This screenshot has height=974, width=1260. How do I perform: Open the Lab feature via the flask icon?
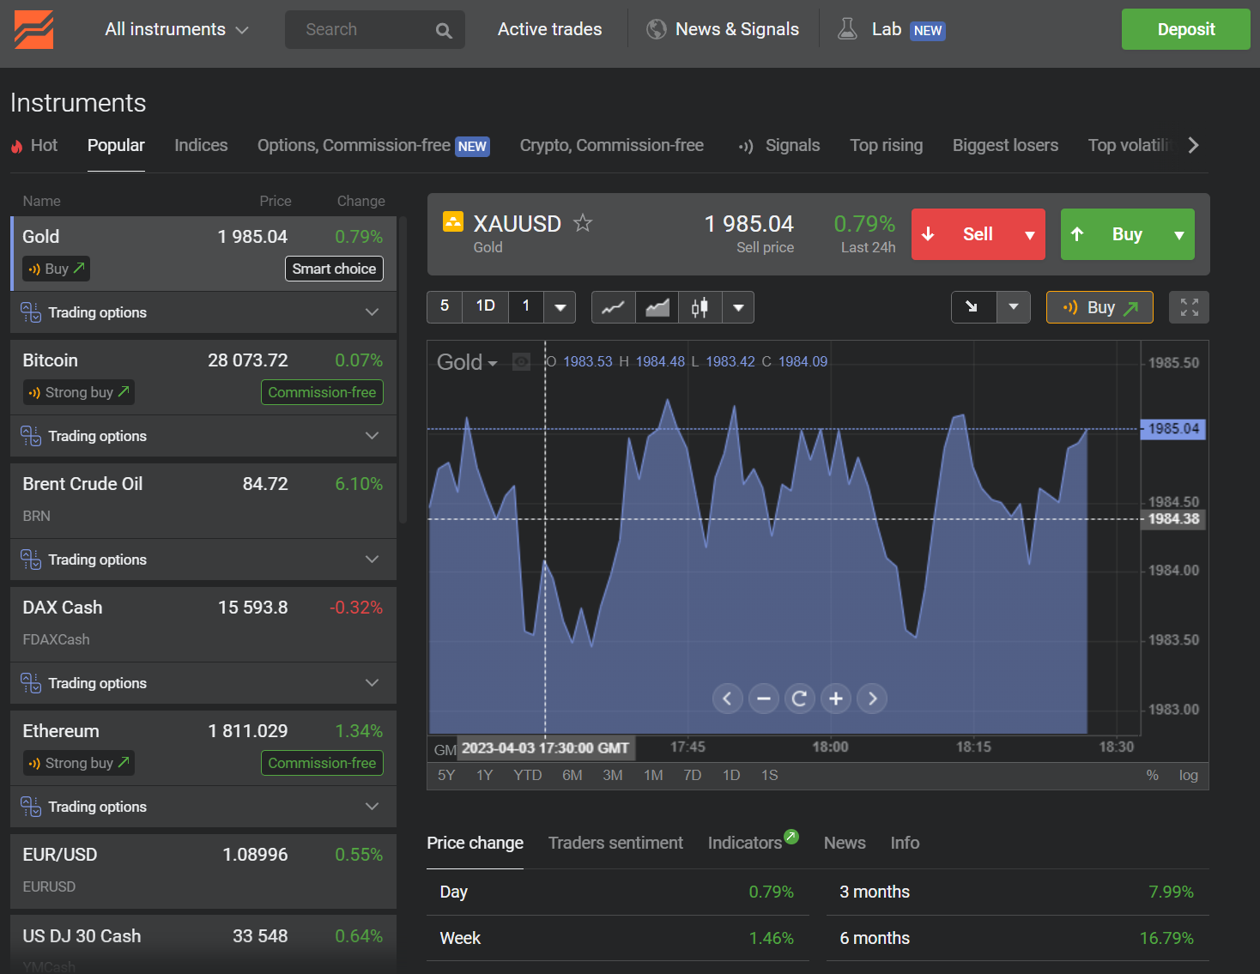[847, 28]
